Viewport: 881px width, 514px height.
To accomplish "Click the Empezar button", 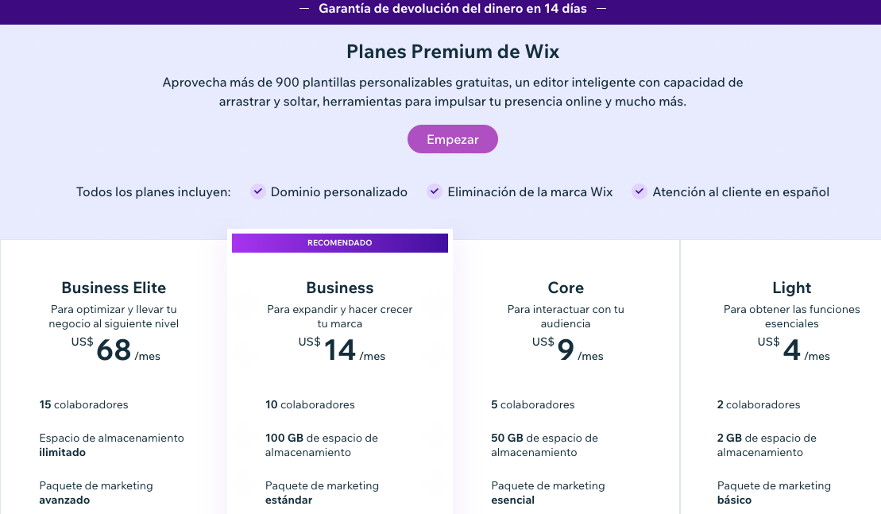I will coord(453,139).
